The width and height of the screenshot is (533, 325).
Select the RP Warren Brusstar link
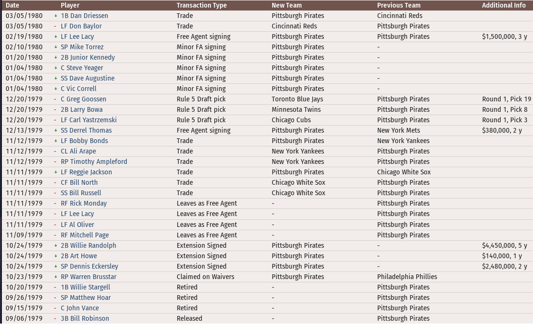tap(88, 277)
